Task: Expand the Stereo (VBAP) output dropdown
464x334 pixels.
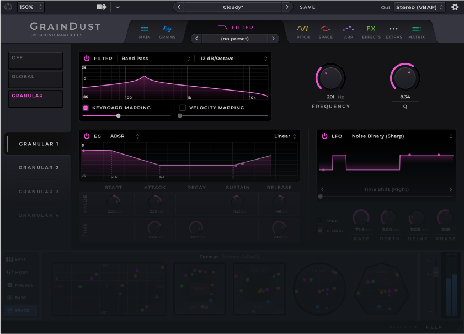Action: [x=420, y=7]
